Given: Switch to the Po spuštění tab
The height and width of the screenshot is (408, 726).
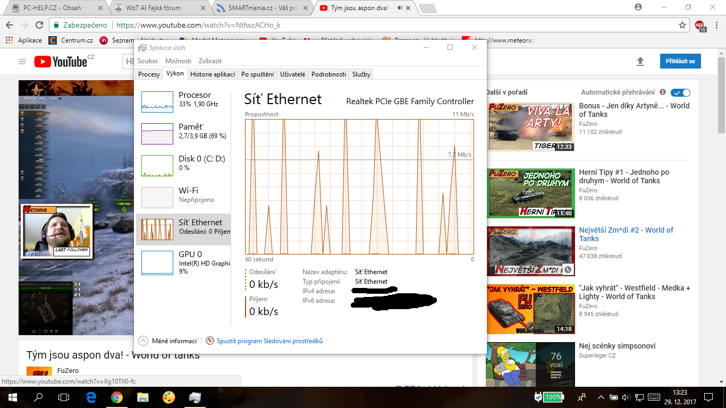Looking at the screenshot, I should click(258, 74).
